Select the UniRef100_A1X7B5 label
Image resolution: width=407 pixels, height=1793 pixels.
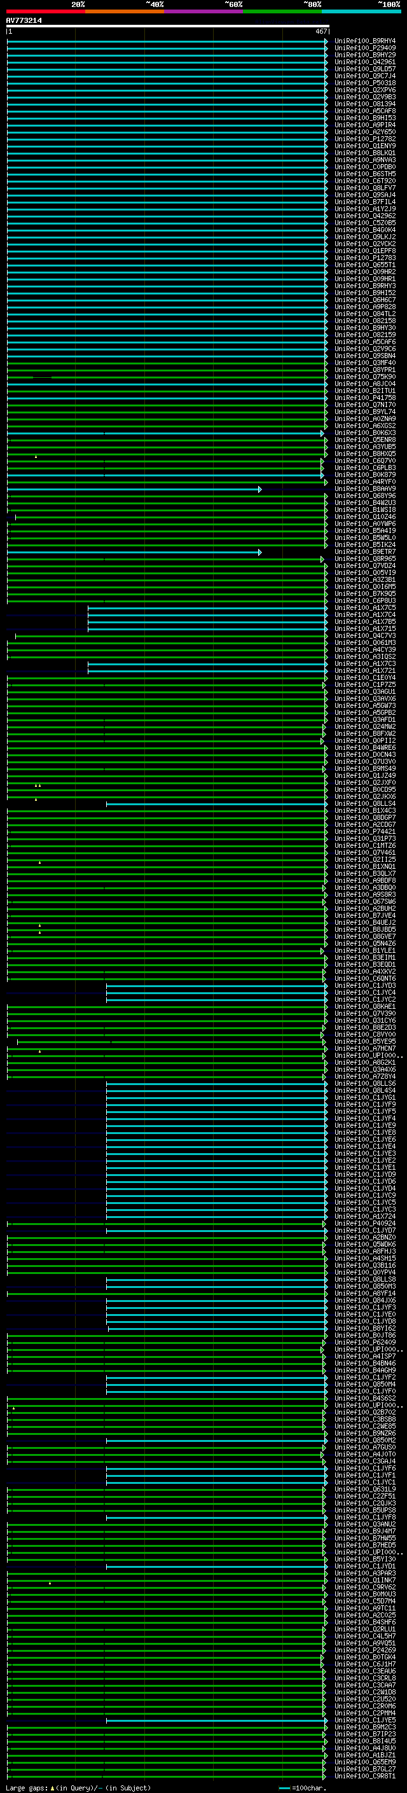pos(364,621)
